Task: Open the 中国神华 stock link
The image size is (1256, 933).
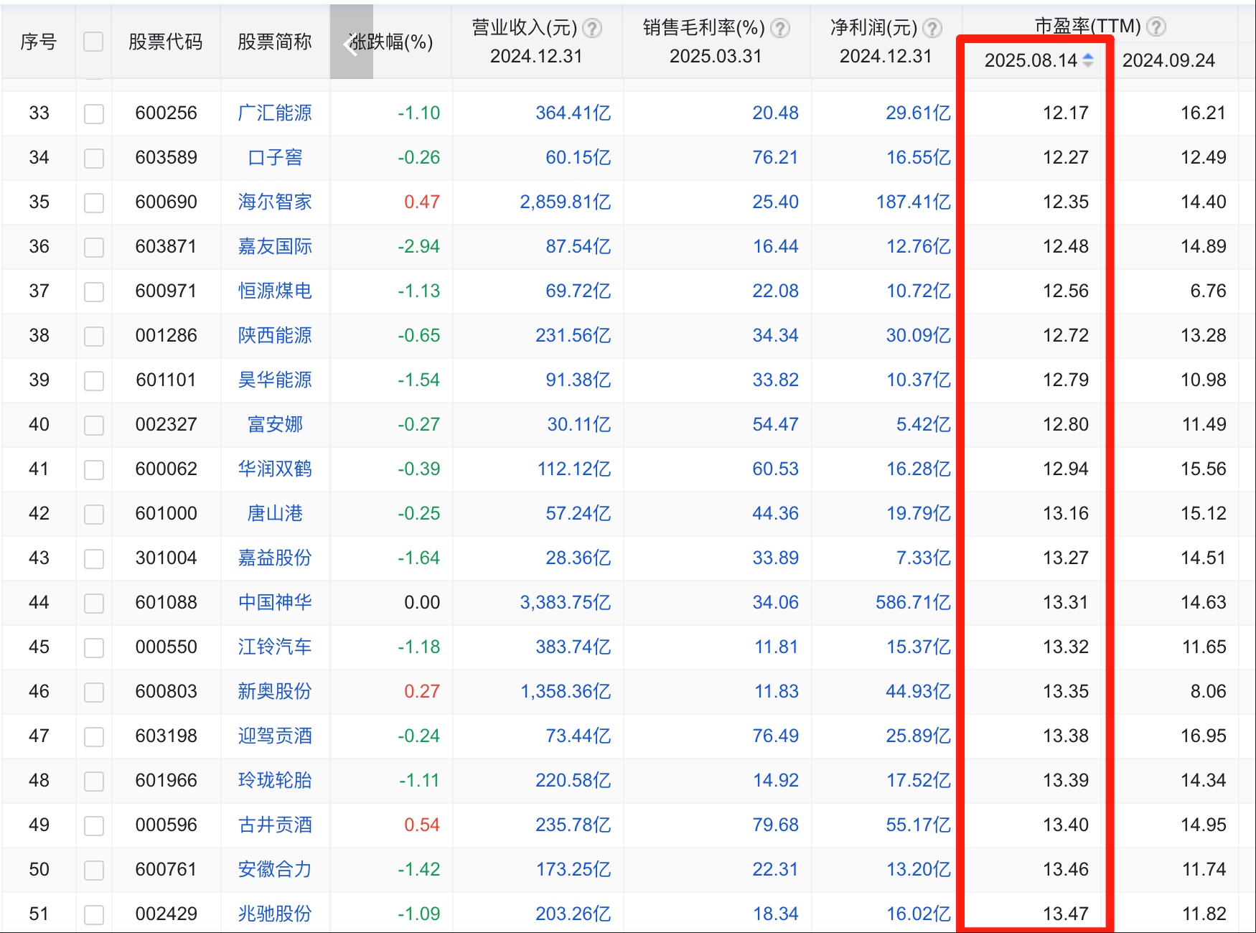Action: [275, 602]
